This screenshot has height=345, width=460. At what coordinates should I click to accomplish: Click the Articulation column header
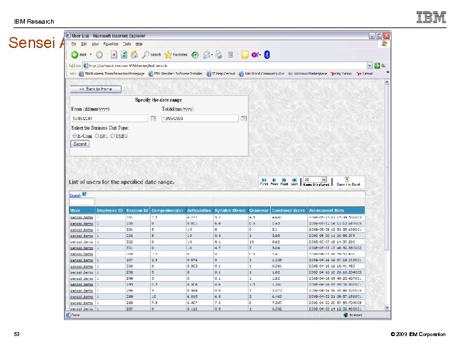200,210
